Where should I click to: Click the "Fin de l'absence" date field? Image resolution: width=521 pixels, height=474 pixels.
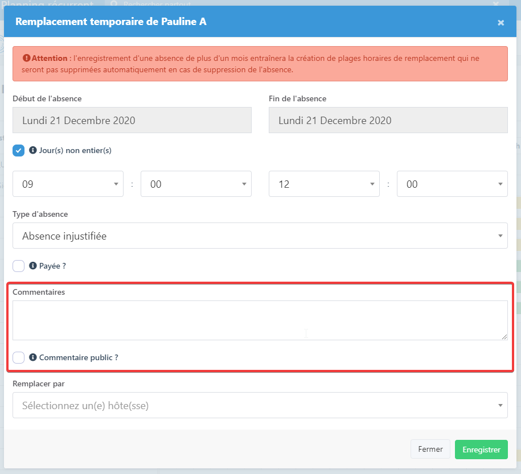[388, 120]
